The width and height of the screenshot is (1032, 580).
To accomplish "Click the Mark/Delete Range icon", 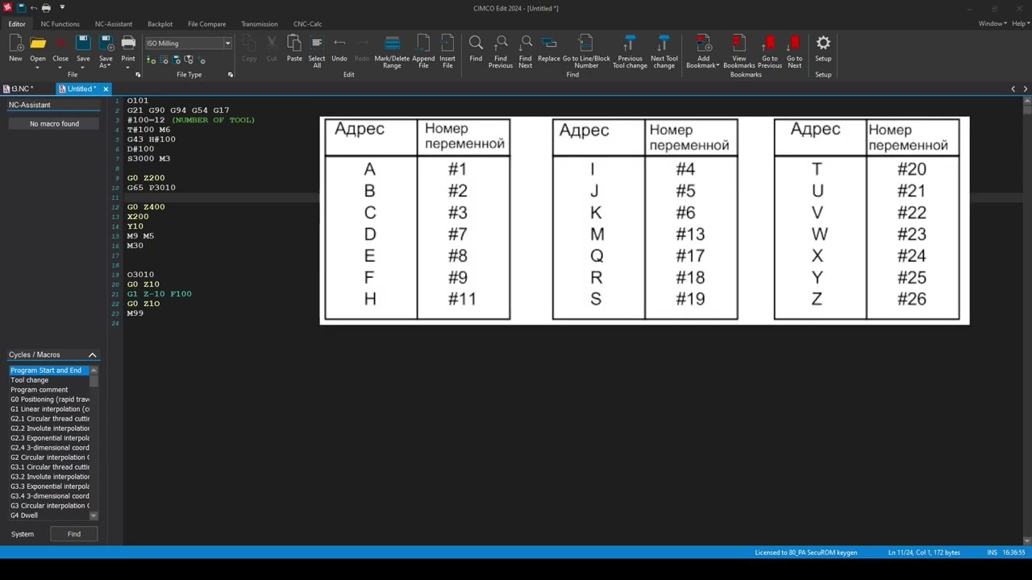I will tap(392, 43).
